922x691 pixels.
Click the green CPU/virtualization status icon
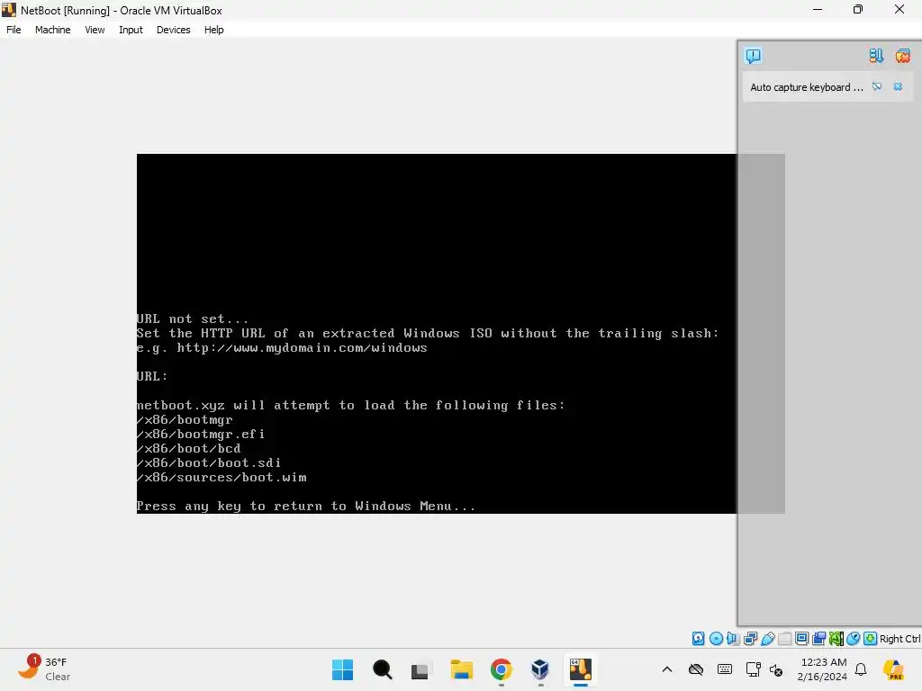[x=836, y=639]
